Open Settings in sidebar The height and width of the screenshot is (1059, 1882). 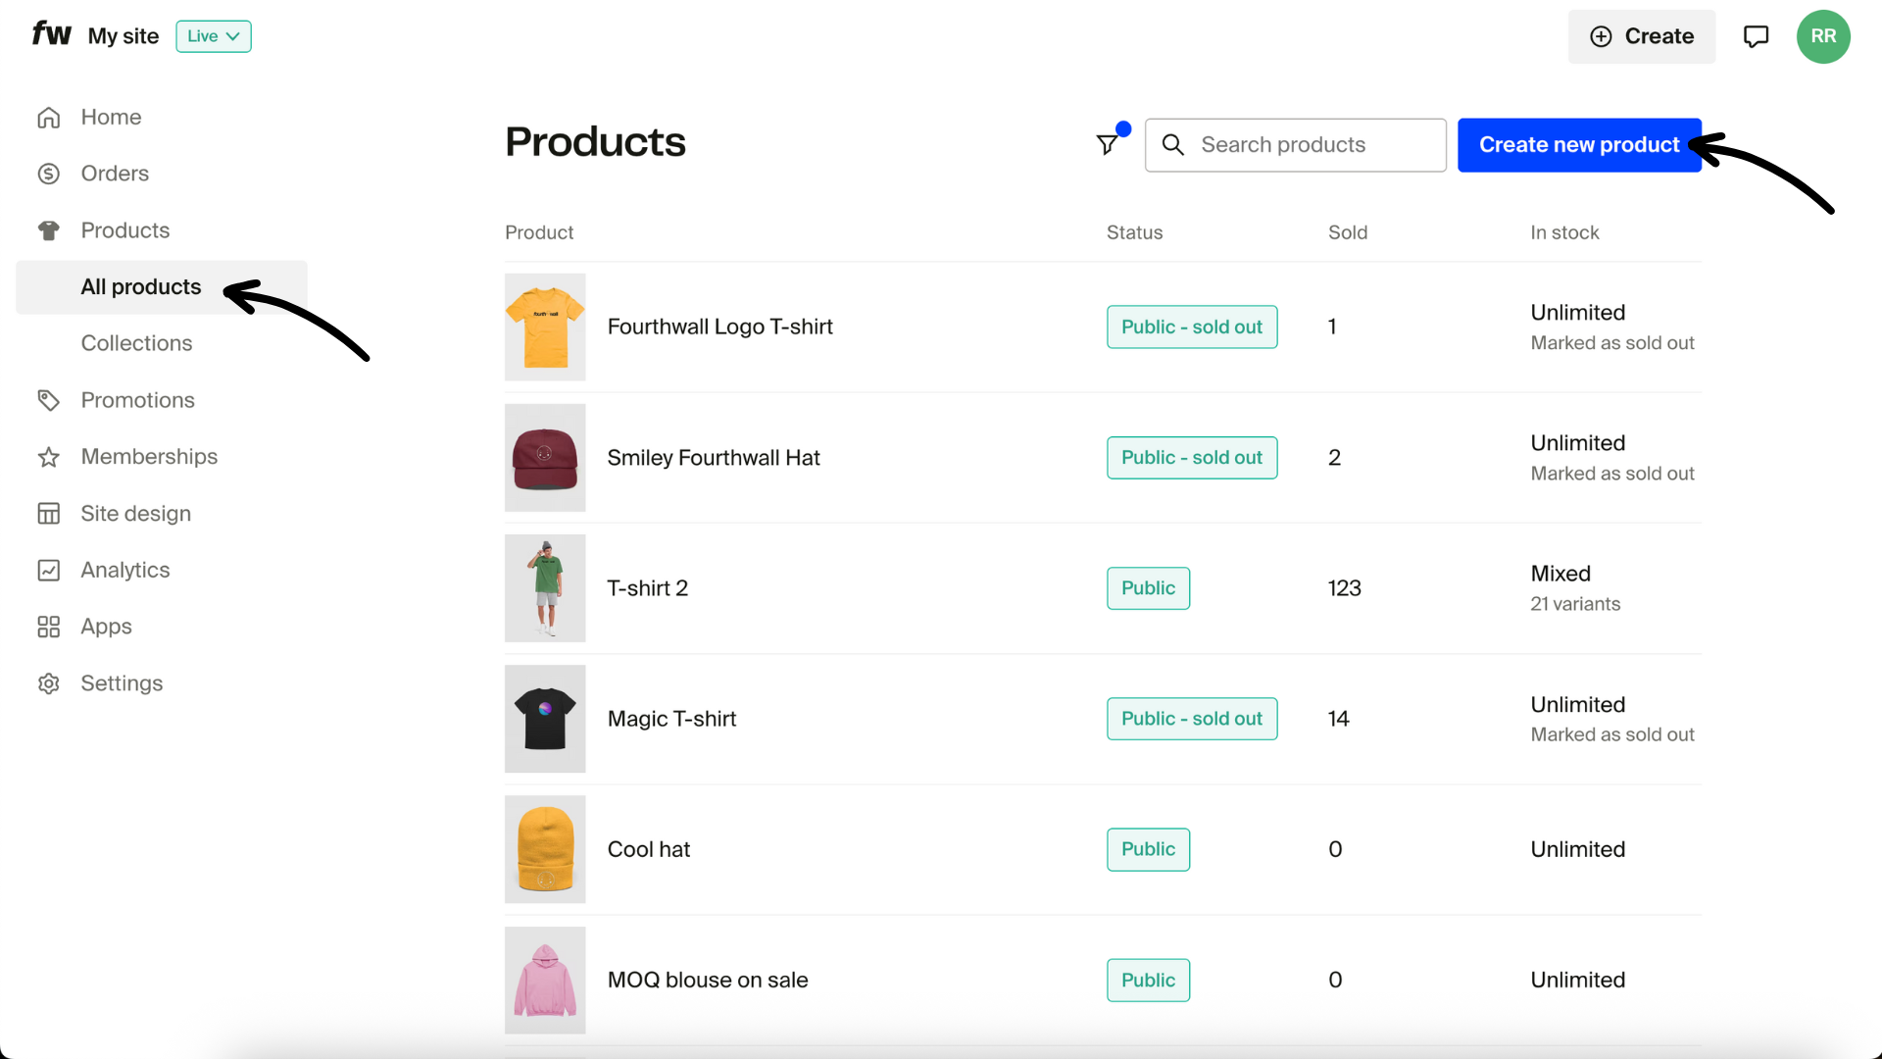point(122,683)
